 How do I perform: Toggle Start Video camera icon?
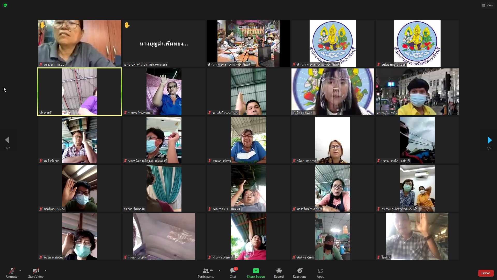pyautogui.click(x=36, y=271)
